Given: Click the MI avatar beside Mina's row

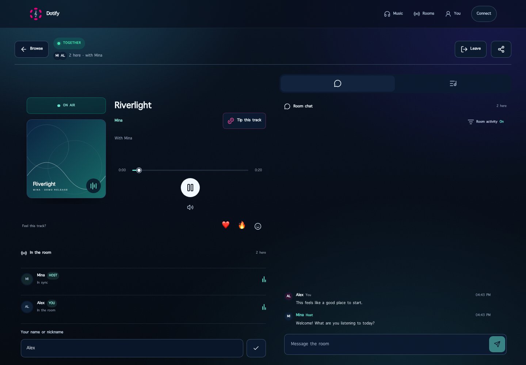Looking at the screenshot, I should coord(27,279).
